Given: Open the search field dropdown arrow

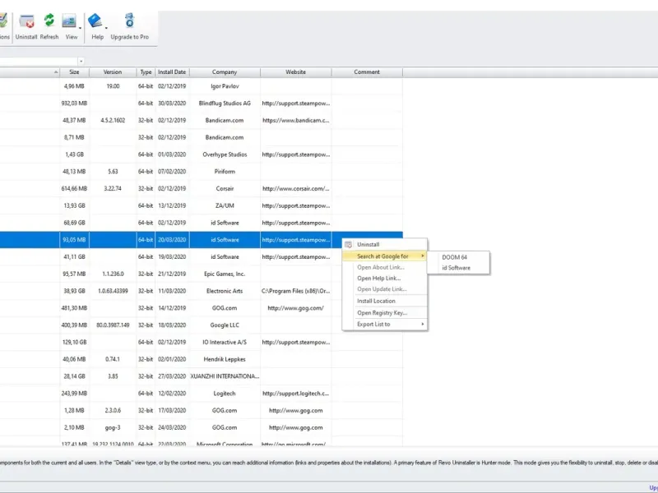Looking at the screenshot, I should 81,61.
